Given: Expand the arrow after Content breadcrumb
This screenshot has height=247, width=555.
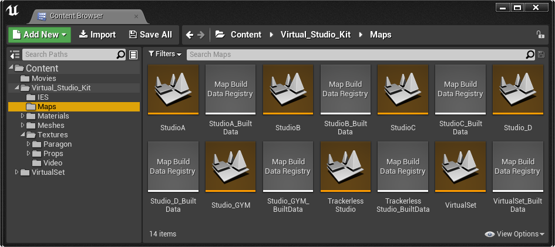Looking at the screenshot, I should (271, 35).
